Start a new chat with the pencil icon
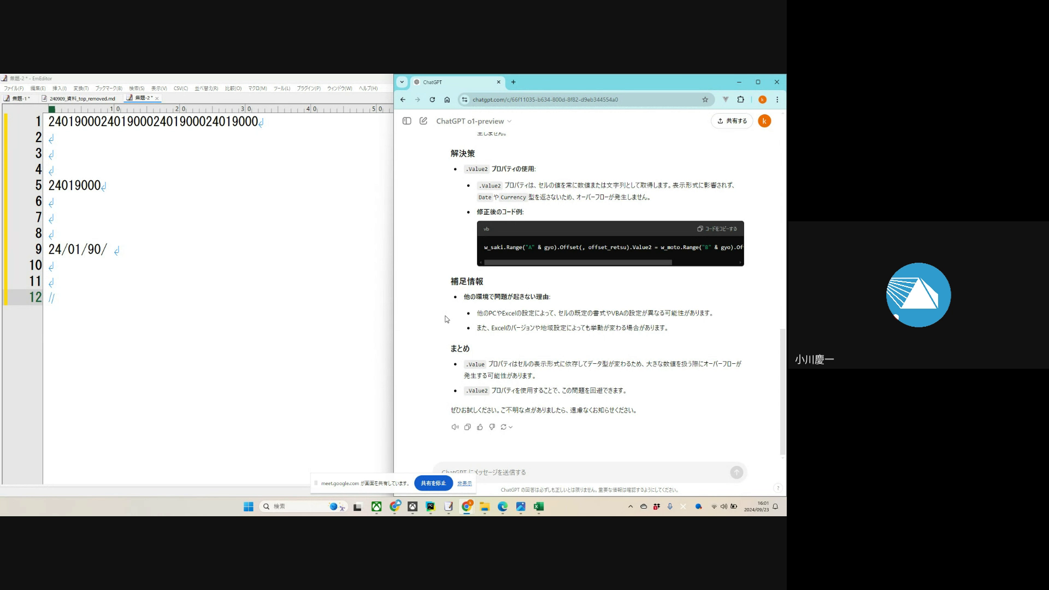This screenshot has width=1049, height=590. (x=423, y=121)
